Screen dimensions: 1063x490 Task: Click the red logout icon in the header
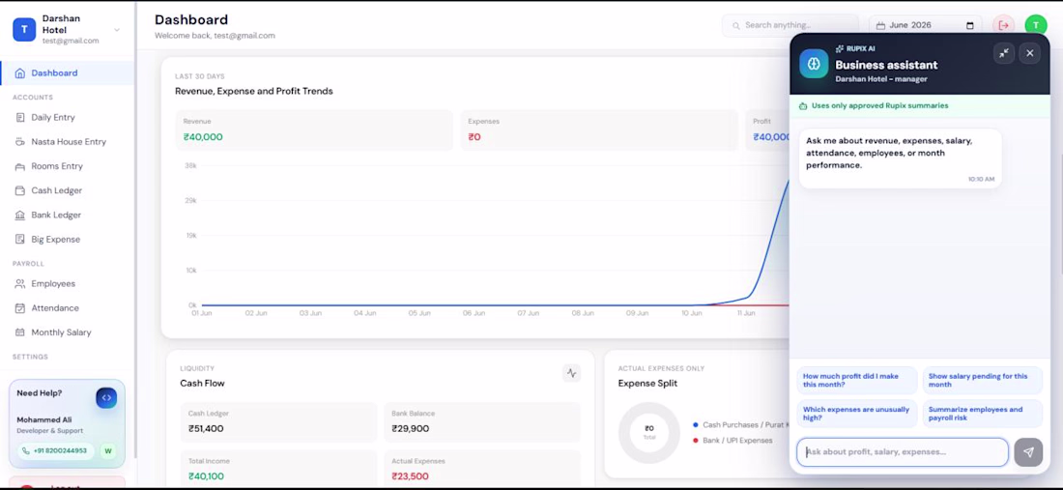click(x=1003, y=26)
